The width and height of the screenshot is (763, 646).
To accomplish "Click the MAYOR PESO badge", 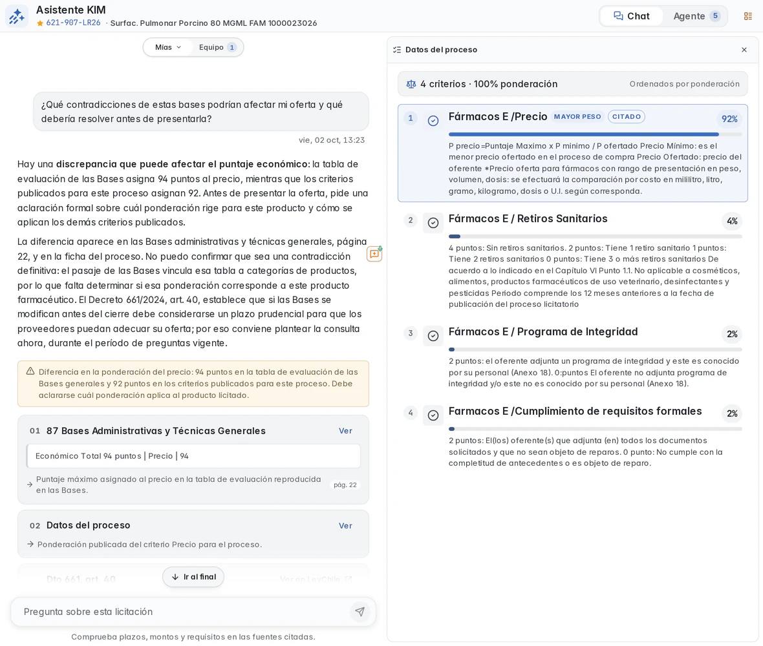I will click(577, 117).
